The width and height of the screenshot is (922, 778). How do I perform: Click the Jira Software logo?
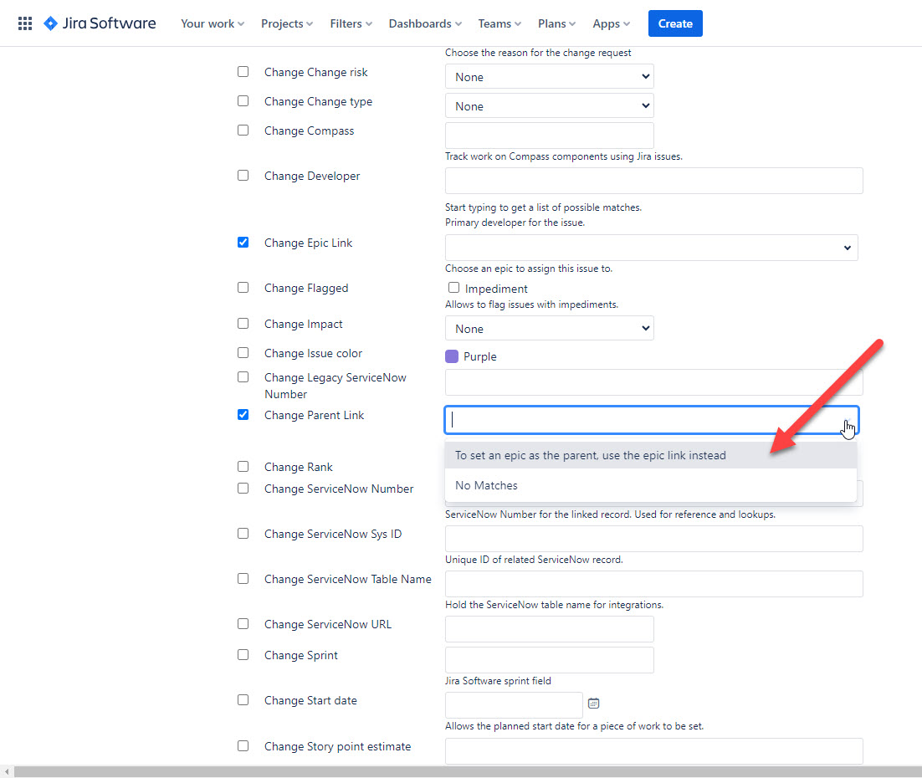pyautogui.click(x=99, y=23)
